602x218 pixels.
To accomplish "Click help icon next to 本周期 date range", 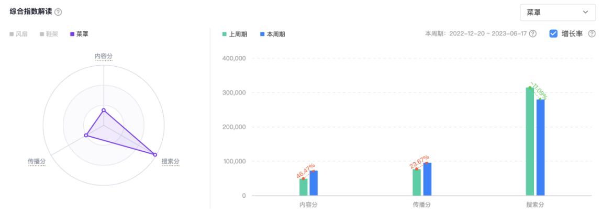I will pyautogui.click(x=532, y=34).
